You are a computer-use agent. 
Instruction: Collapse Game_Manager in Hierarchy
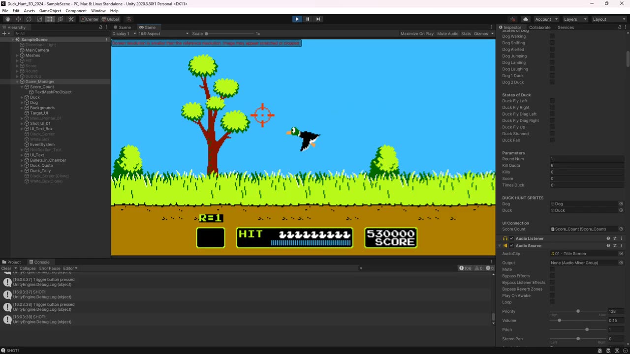click(18, 82)
